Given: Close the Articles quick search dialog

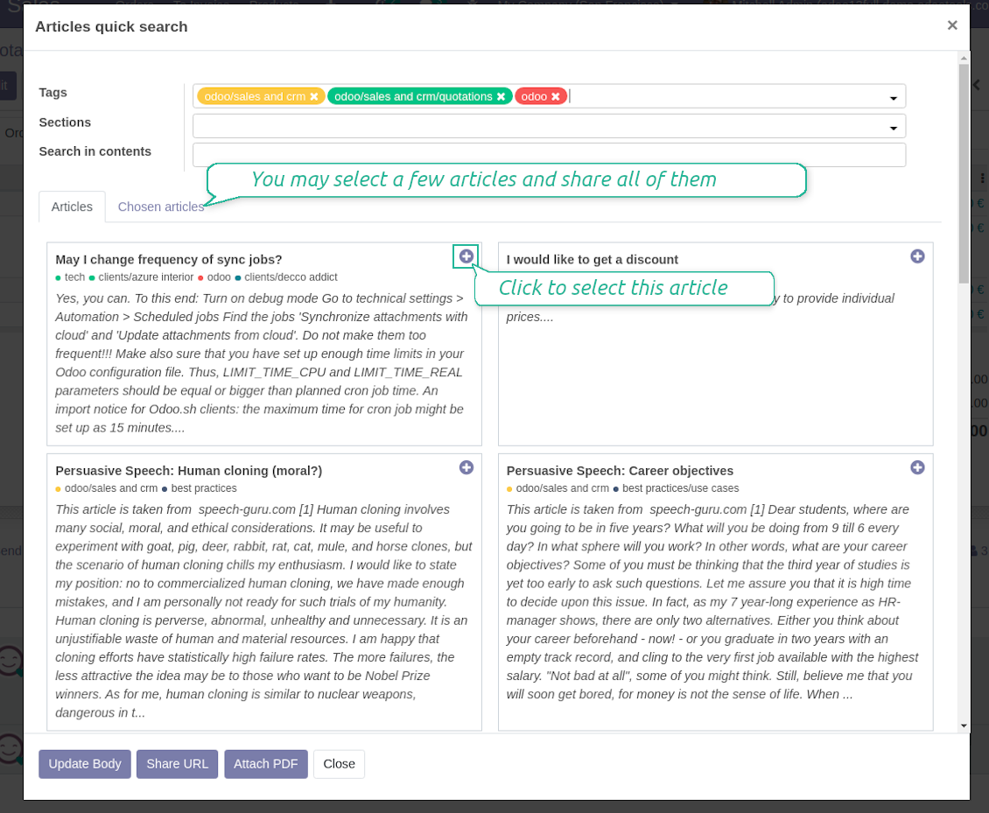Looking at the screenshot, I should (x=952, y=25).
